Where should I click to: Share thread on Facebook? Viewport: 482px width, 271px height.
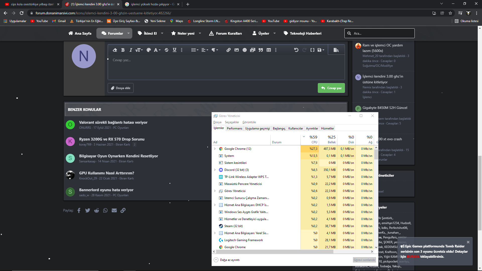click(79, 210)
